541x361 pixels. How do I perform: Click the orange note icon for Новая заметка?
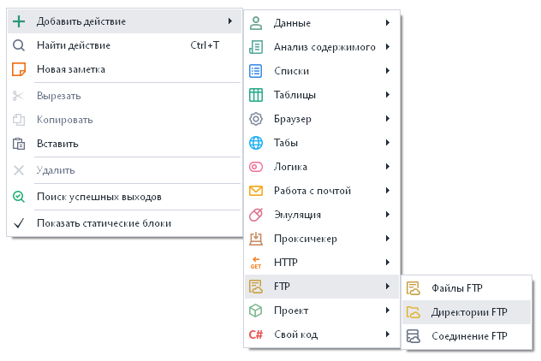pos(19,69)
